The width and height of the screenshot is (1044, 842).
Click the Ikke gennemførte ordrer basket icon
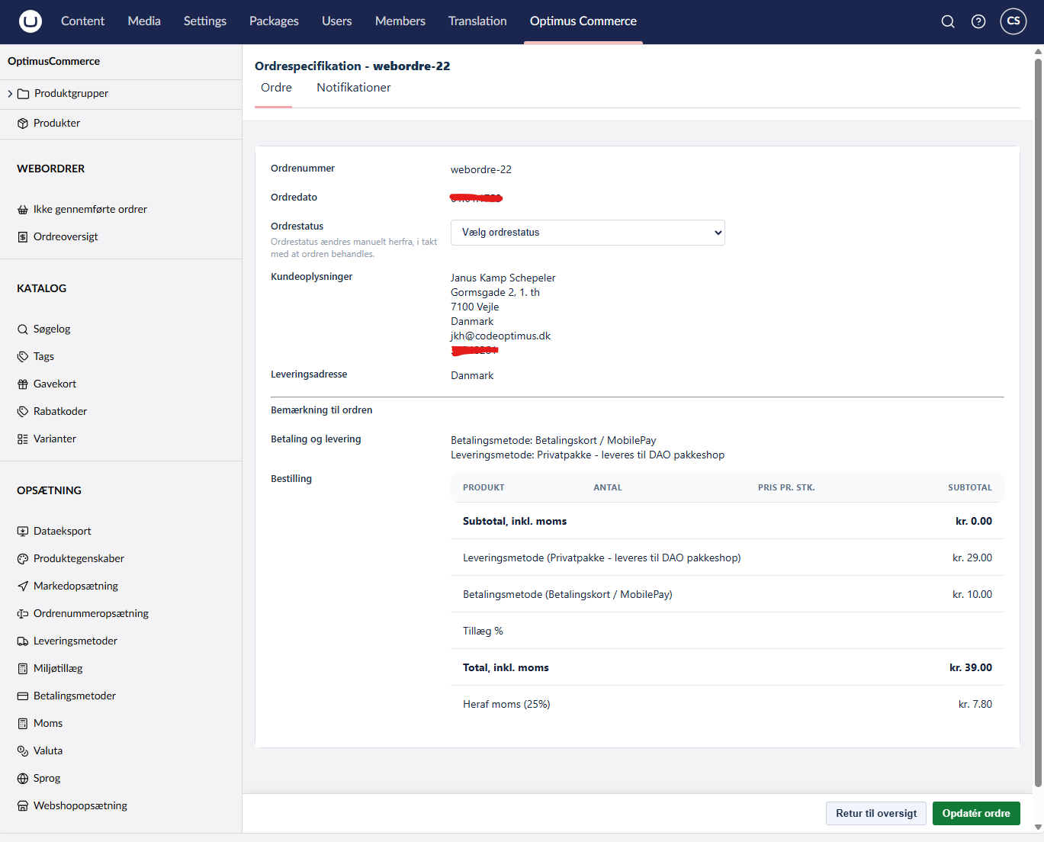pyautogui.click(x=23, y=210)
